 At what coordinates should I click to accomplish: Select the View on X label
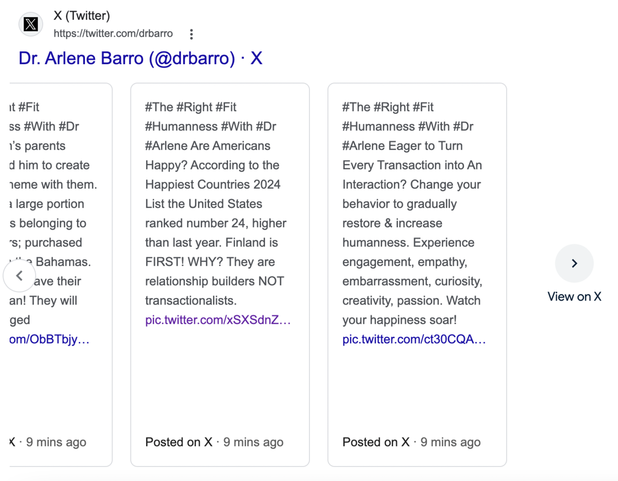click(x=575, y=297)
